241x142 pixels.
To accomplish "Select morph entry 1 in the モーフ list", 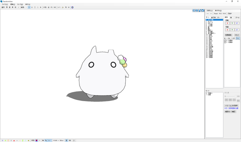I will click(214, 95).
